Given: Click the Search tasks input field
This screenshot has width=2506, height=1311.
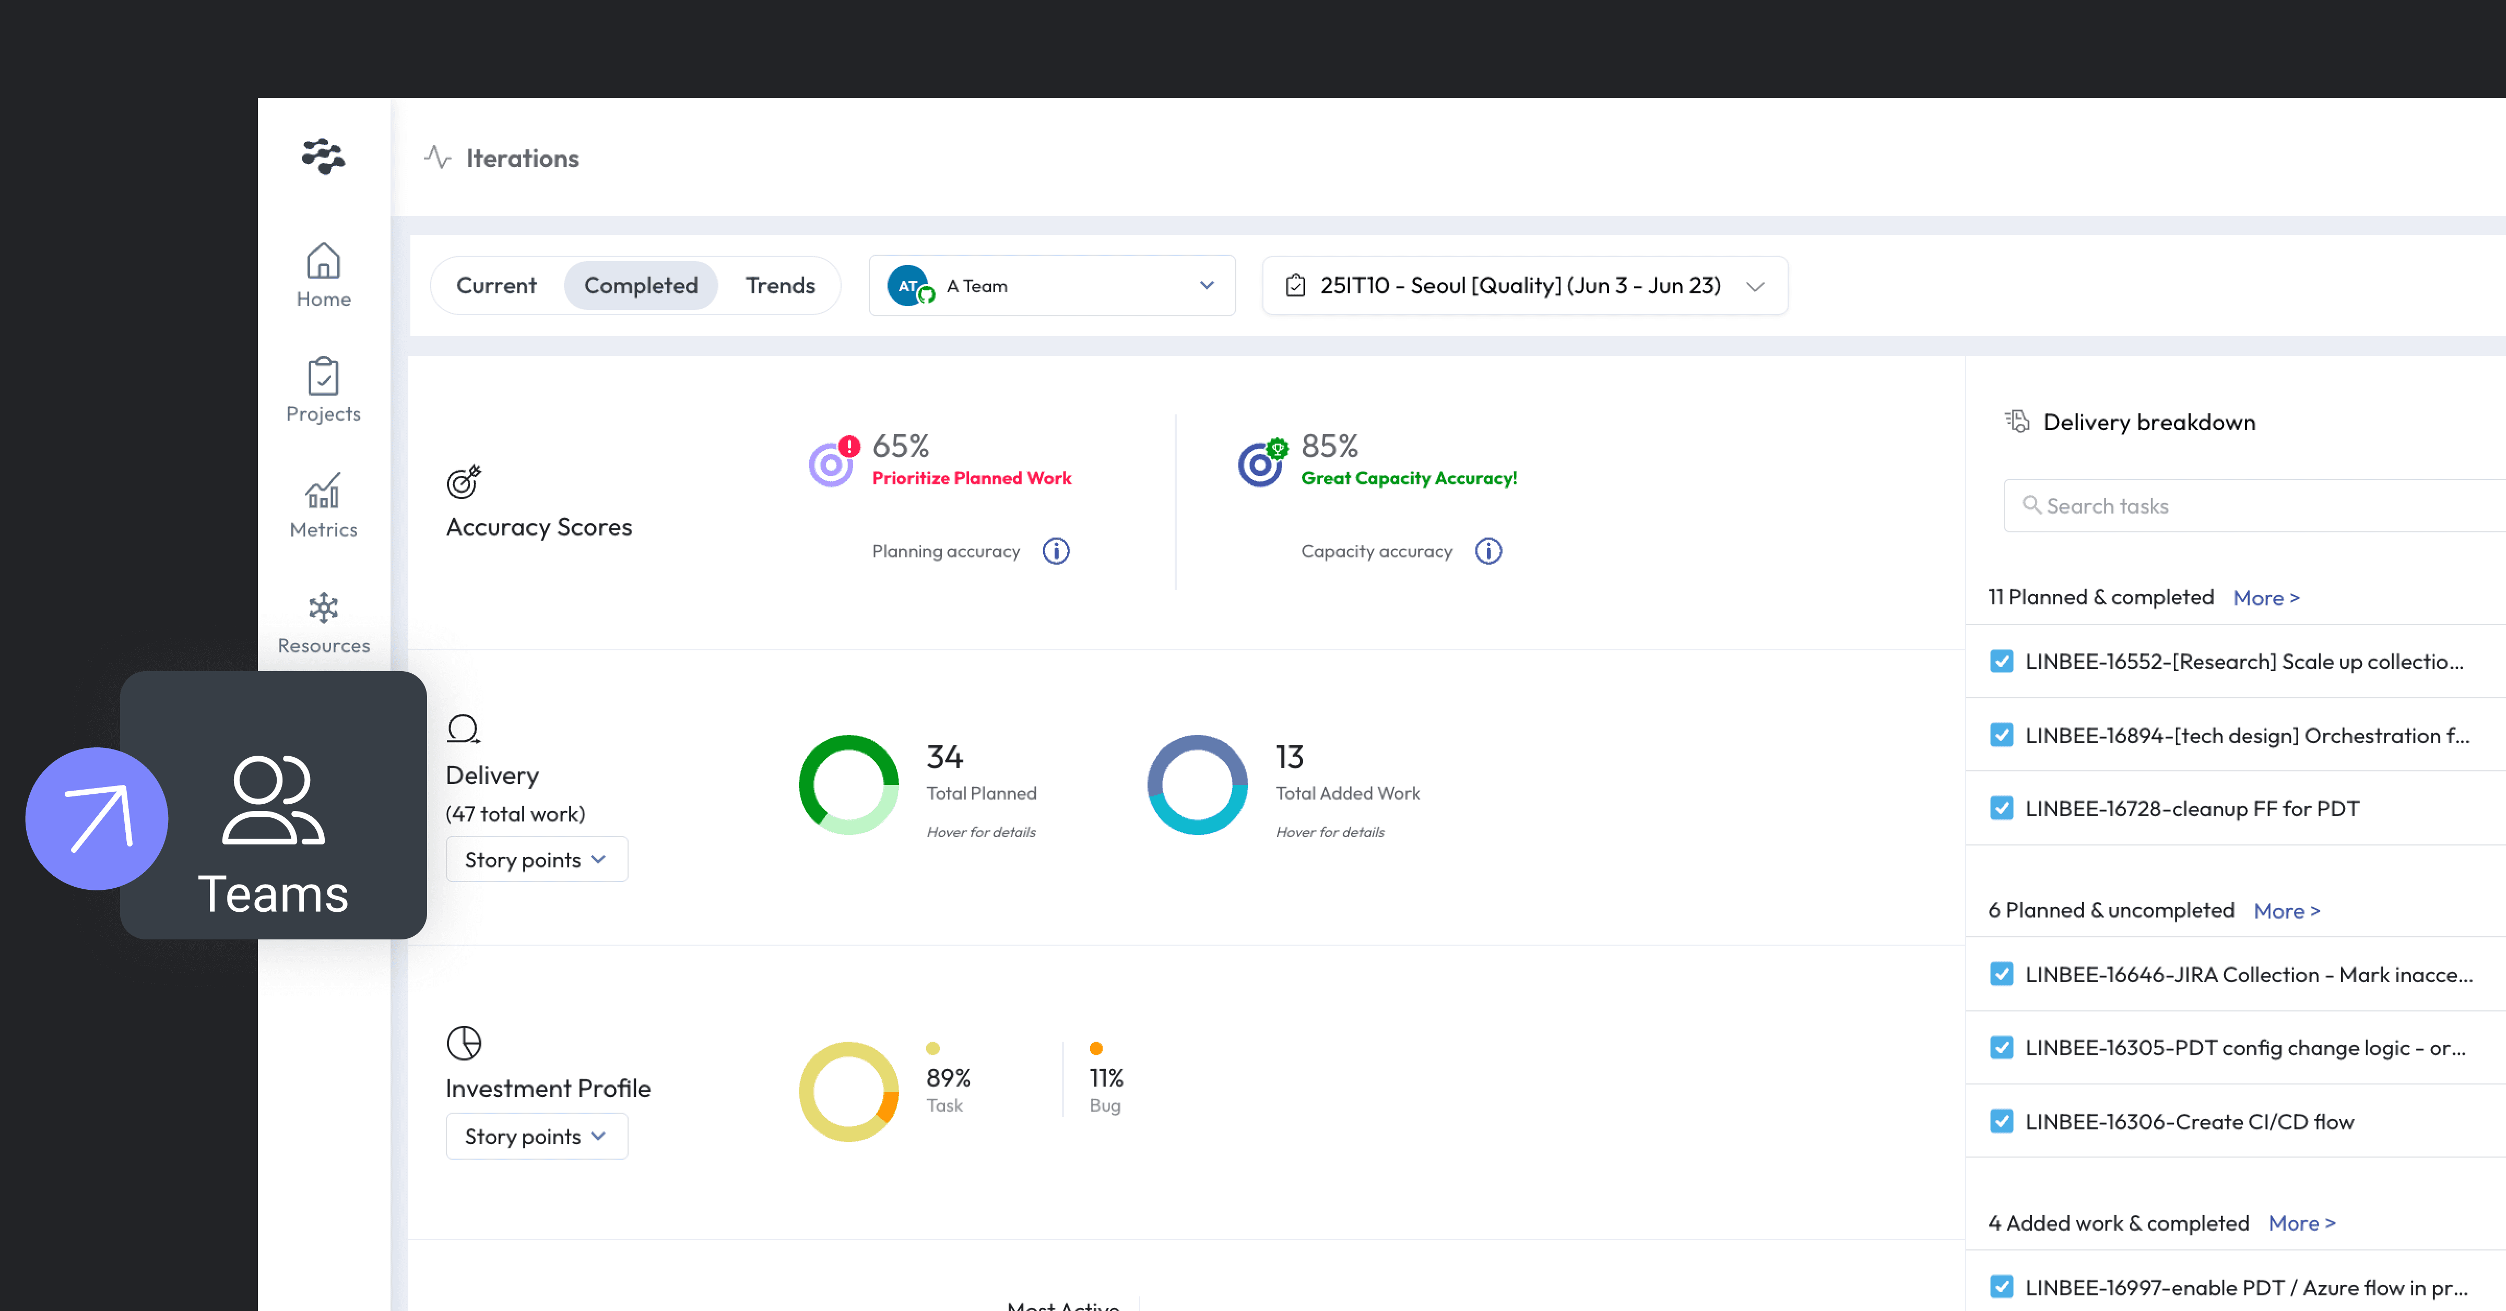Looking at the screenshot, I should (2254, 506).
